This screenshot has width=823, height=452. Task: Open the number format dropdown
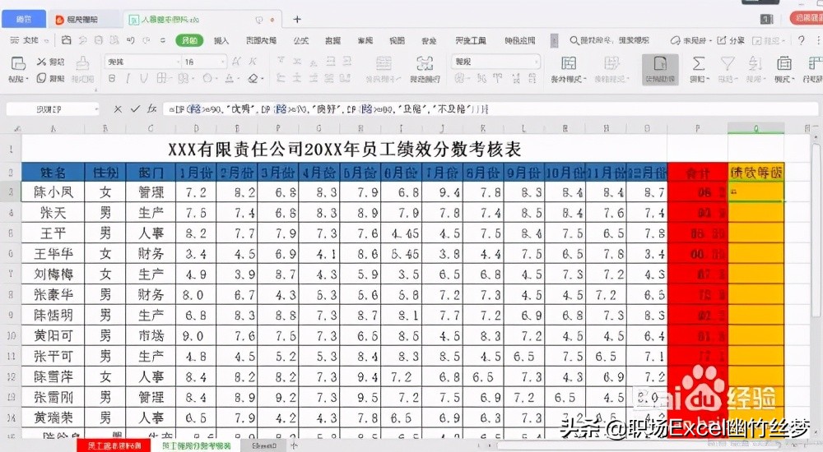coord(536,62)
